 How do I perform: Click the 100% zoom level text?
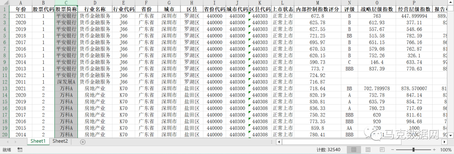446,150
